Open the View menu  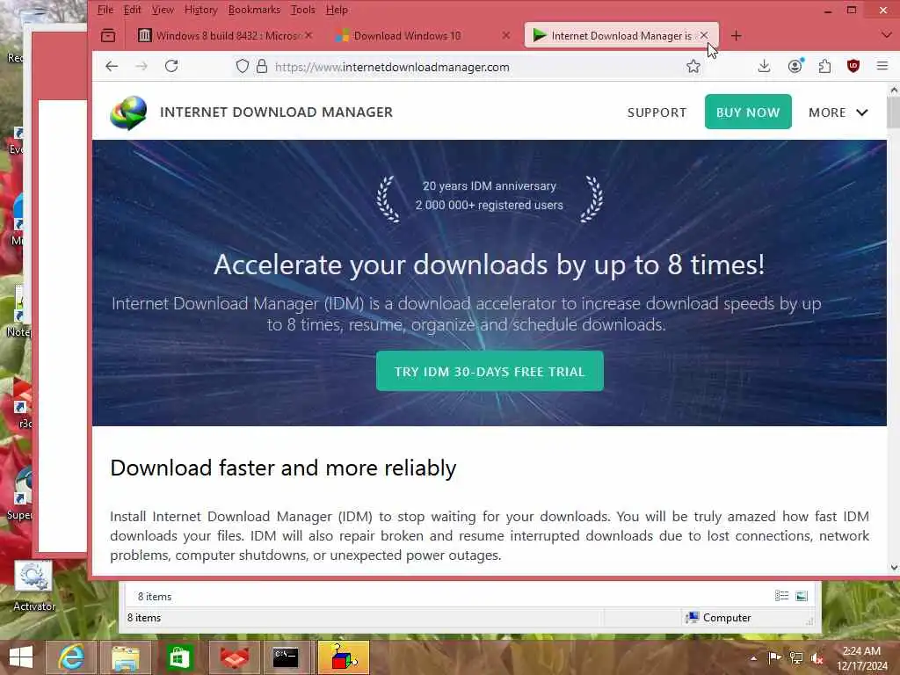pyautogui.click(x=163, y=10)
